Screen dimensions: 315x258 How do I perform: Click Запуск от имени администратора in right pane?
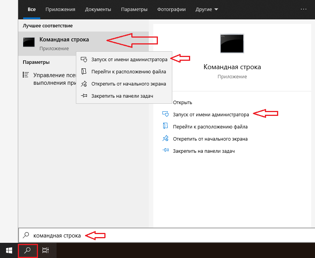(x=211, y=114)
